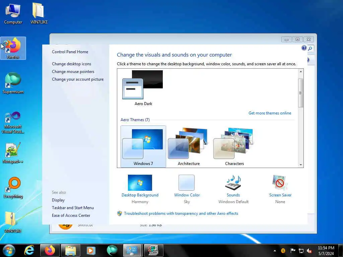Screen dimensions: 343x257
Task: Open Firefox from the taskbar
Action: coord(50,250)
